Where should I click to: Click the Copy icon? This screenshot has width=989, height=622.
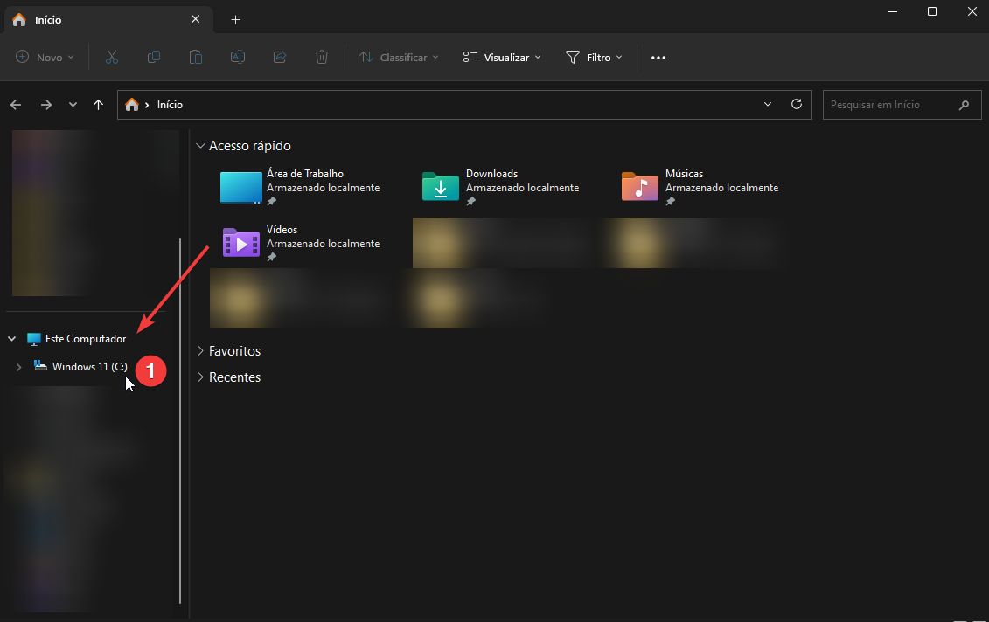click(x=153, y=57)
